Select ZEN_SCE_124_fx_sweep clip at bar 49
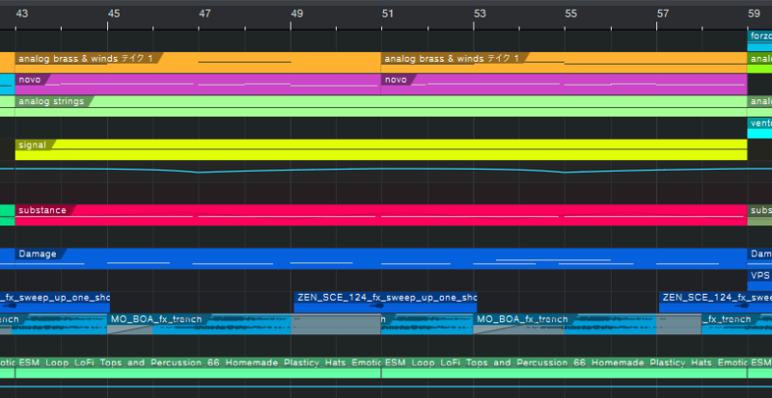 coord(385,298)
